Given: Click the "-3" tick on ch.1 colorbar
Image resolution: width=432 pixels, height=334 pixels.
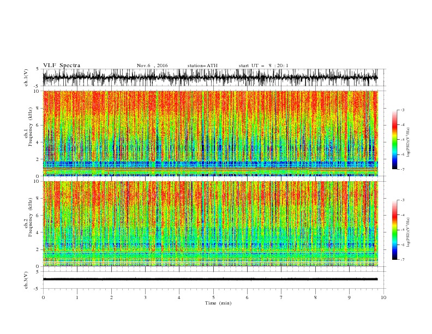Looking at the screenshot, I should click(402, 110).
